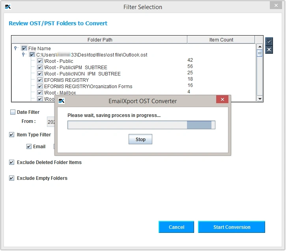This screenshot has width=286, height=251.
Task: Click the folder list scrollbar thumb
Action: click(x=260, y=53)
